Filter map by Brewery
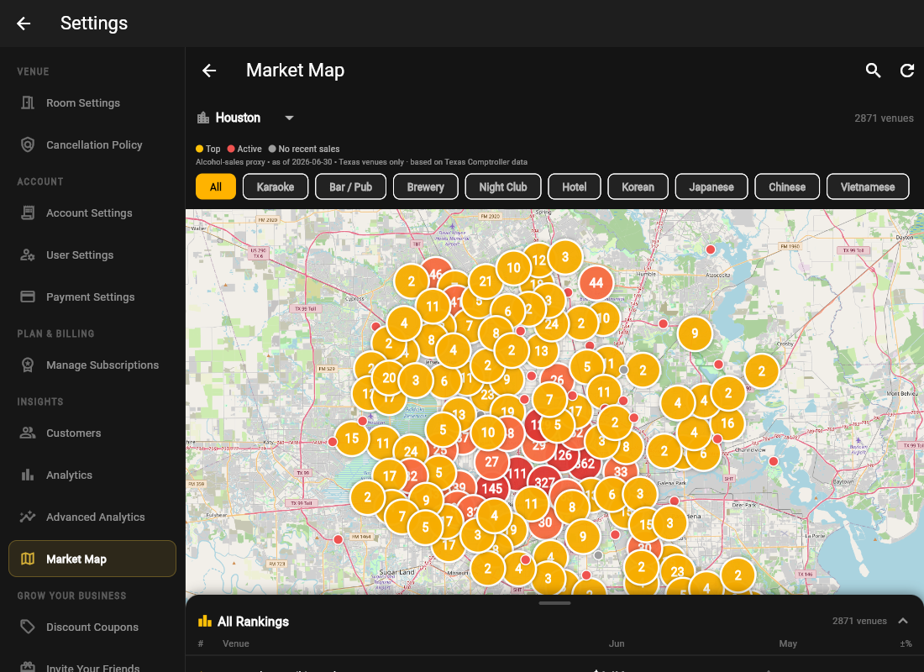The image size is (924, 672). (426, 186)
